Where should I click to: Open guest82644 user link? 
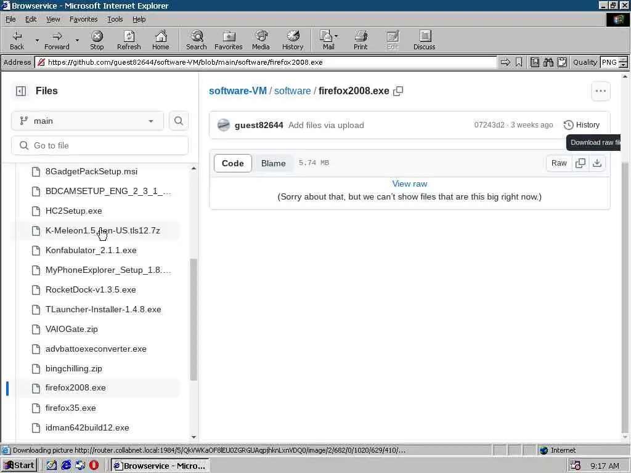[x=259, y=126]
